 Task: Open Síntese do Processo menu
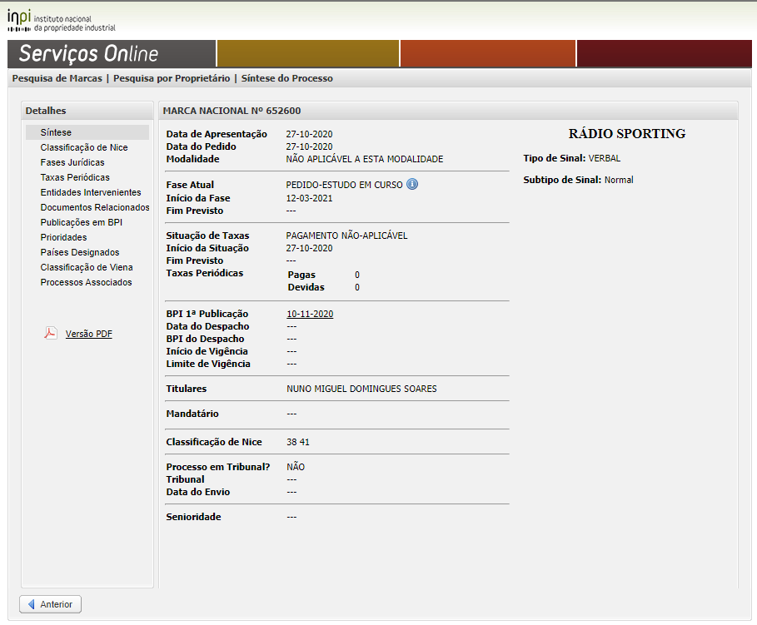(x=286, y=78)
